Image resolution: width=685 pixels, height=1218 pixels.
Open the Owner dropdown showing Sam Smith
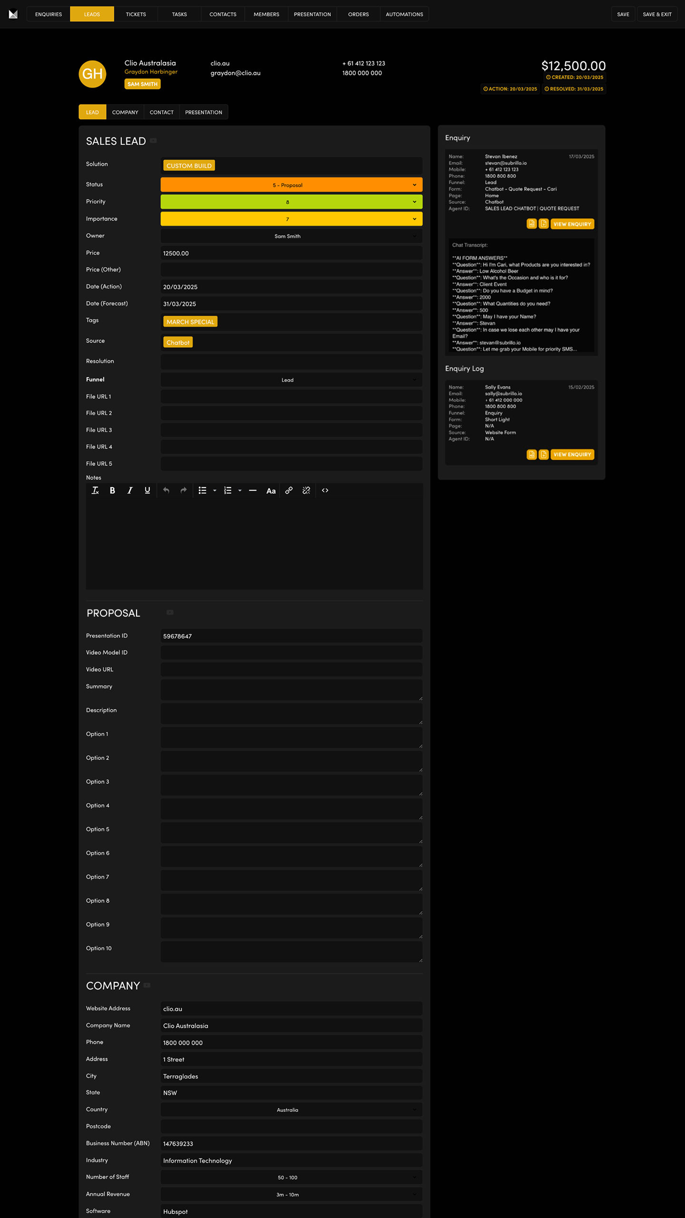pos(291,236)
